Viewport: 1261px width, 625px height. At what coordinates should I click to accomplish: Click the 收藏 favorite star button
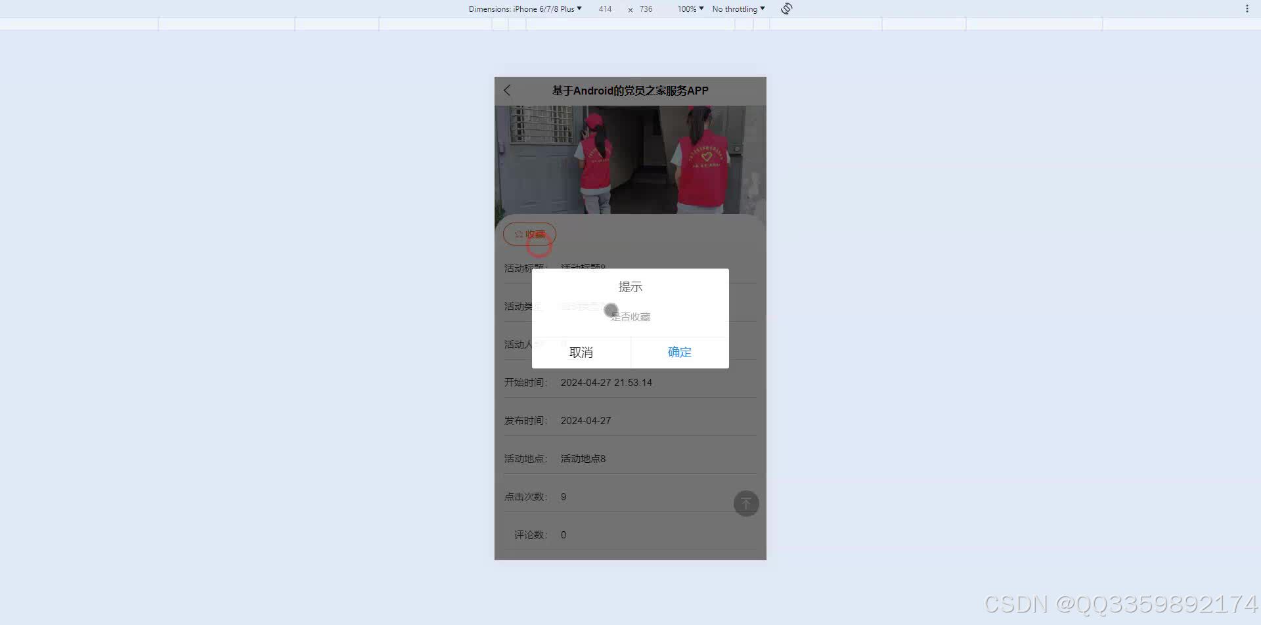529,234
